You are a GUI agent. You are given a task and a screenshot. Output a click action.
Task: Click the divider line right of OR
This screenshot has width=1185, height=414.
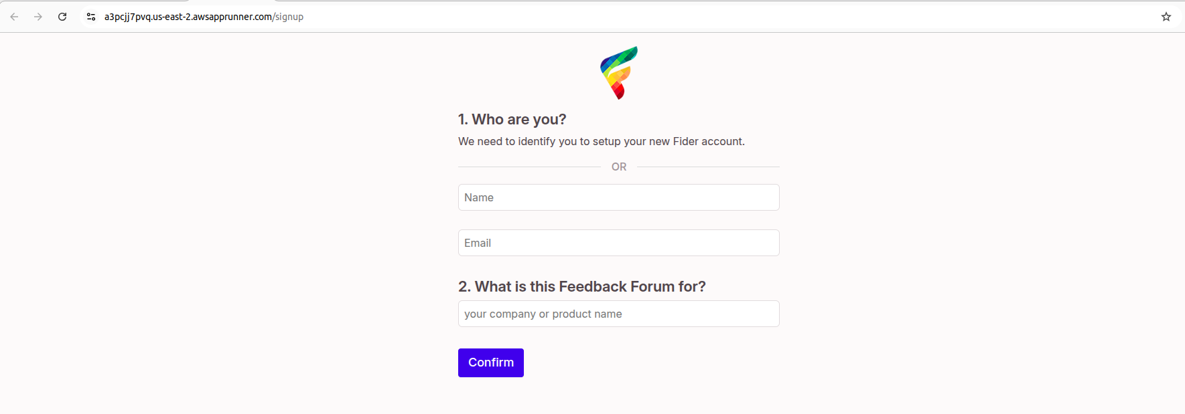click(708, 167)
